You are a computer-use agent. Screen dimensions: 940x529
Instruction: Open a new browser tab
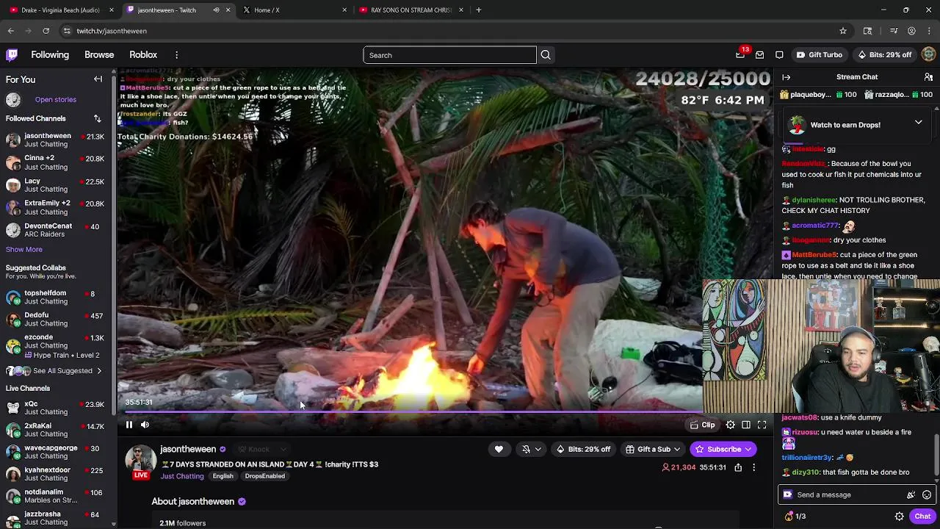tap(478, 10)
